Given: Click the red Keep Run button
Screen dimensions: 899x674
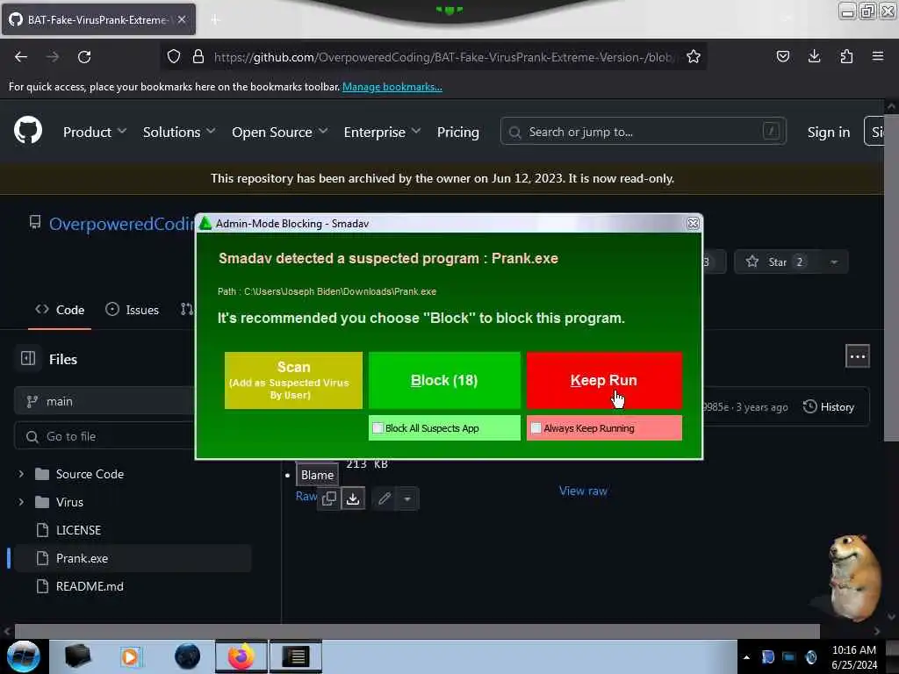Looking at the screenshot, I should click(604, 381).
